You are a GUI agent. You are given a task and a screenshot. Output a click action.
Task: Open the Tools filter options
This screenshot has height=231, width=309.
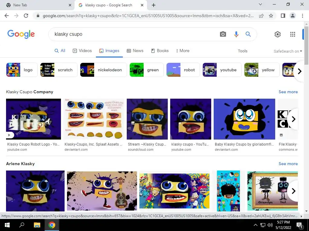click(242, 51)
